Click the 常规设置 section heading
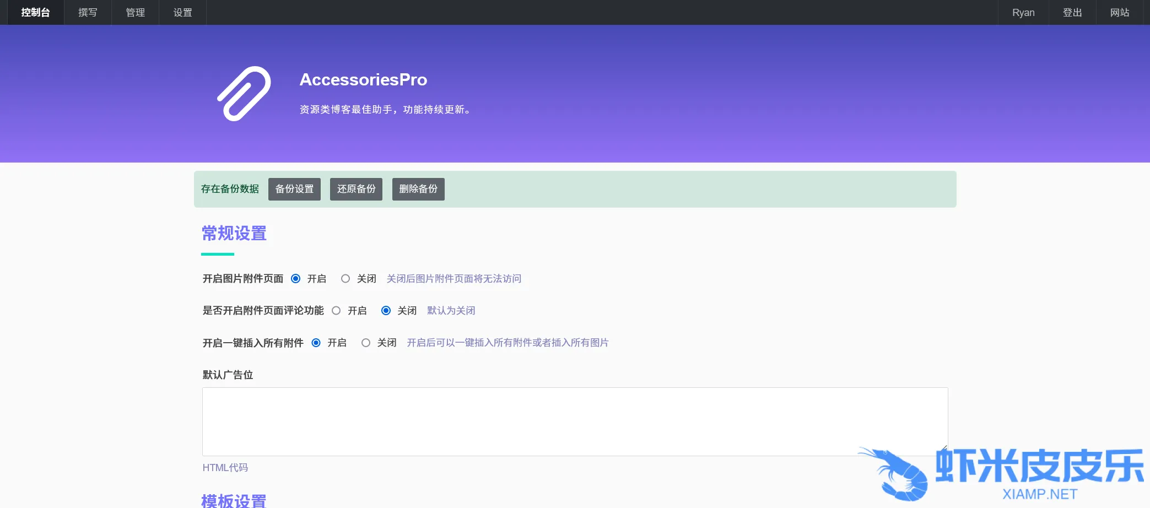 [234, 234]
